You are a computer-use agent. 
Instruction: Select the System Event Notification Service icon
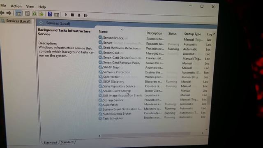click(100, 109)
